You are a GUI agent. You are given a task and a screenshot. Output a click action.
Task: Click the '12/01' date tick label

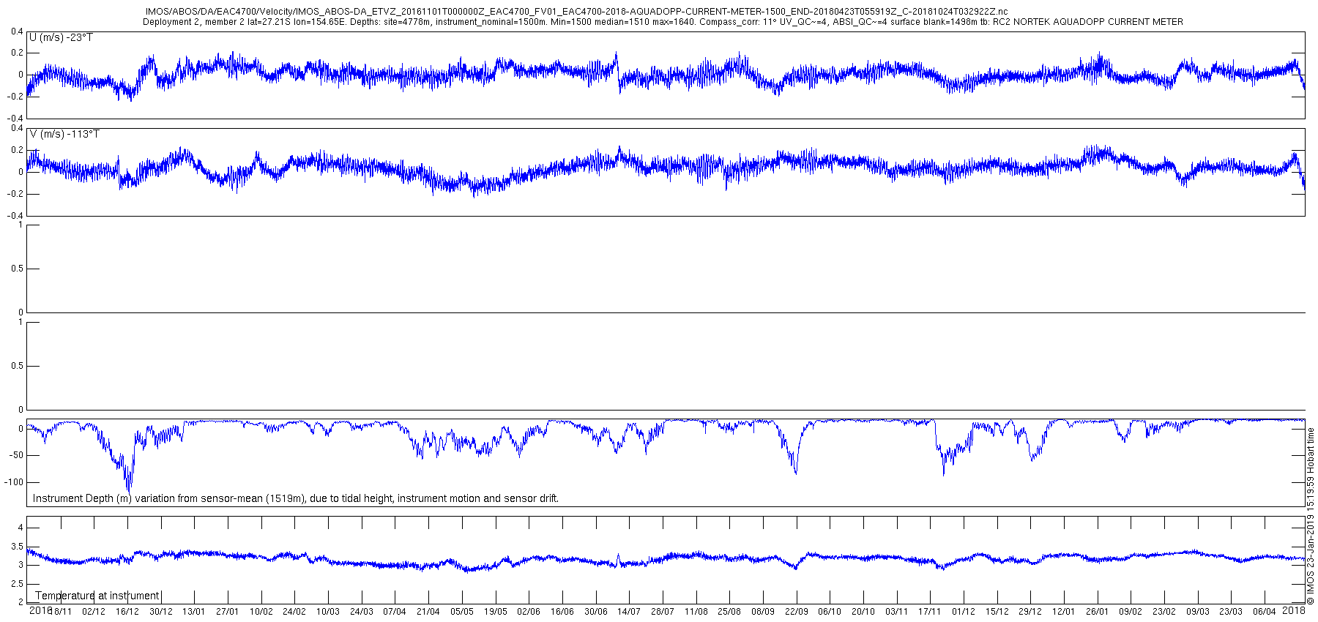click(1064, 612)
